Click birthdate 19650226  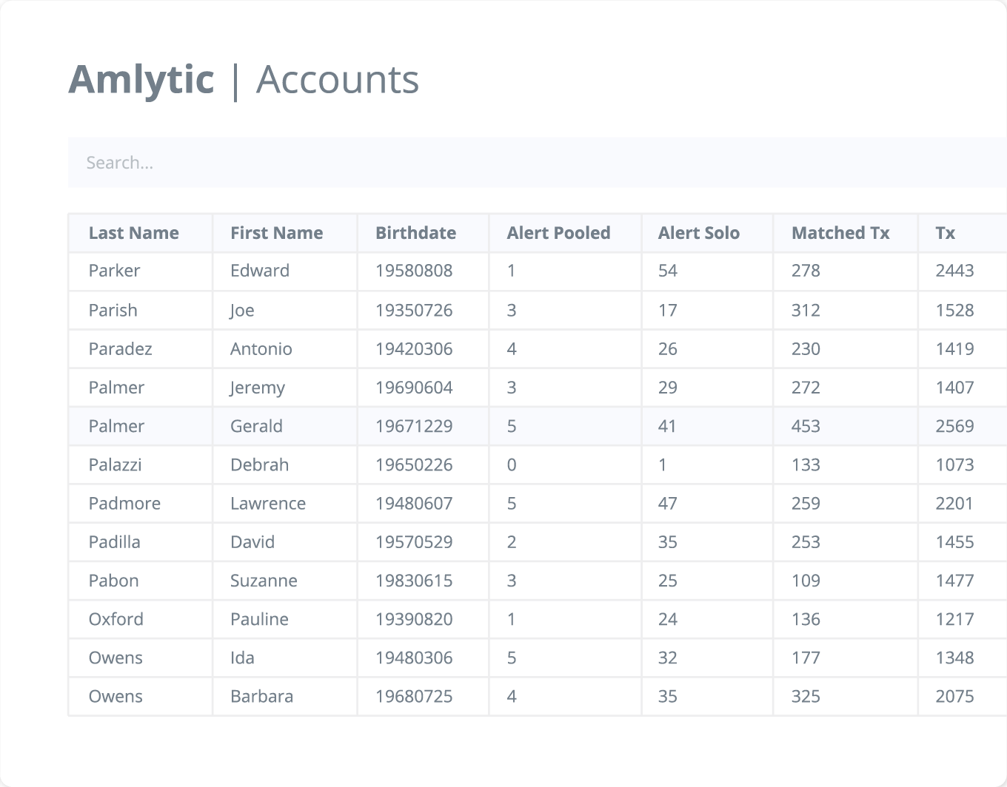click(414, 465)
